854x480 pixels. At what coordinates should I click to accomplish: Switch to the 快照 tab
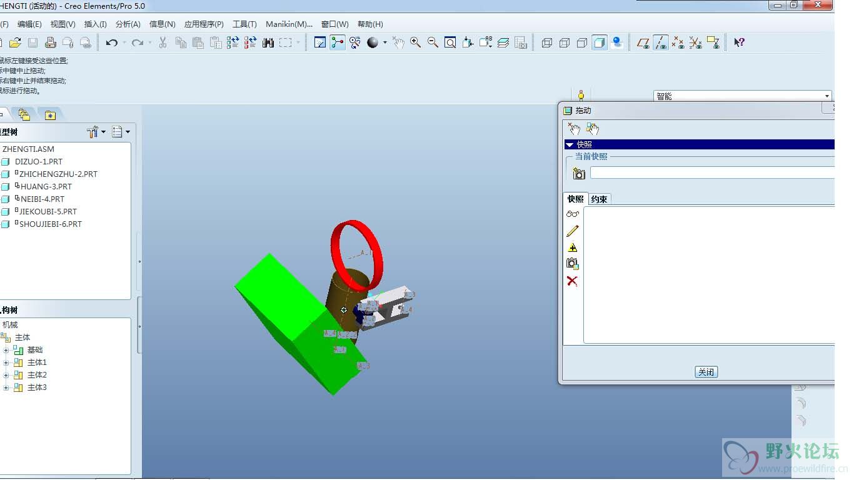[575, 199]
